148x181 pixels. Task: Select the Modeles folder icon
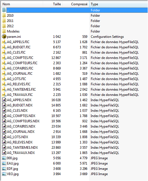pos(4,31)
